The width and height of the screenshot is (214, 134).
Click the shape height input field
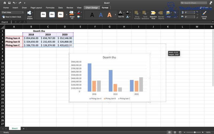pyautogui.click(x=189, y=12)
